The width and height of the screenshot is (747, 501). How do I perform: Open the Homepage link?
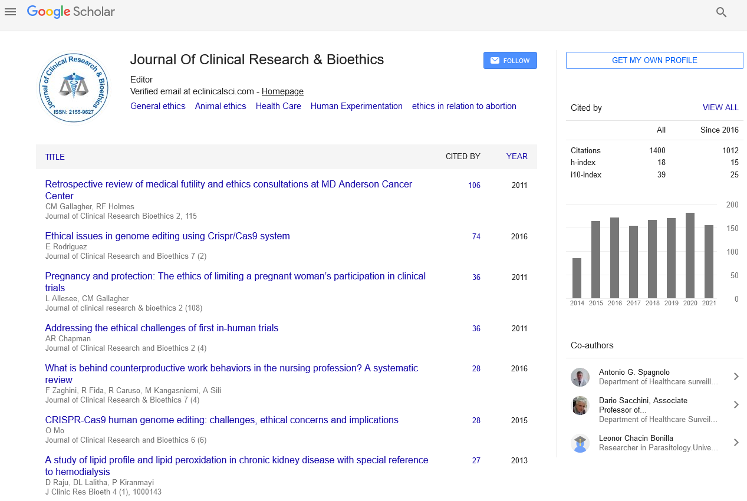pyautogui.click(x=282, y=91)
